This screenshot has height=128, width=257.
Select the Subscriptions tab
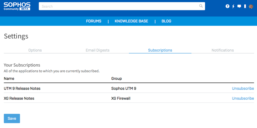(160, 50)
